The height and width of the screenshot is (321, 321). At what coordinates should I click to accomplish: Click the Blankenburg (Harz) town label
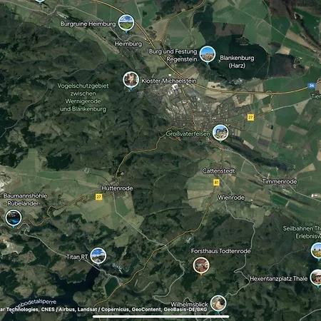[x=237, y=61]
